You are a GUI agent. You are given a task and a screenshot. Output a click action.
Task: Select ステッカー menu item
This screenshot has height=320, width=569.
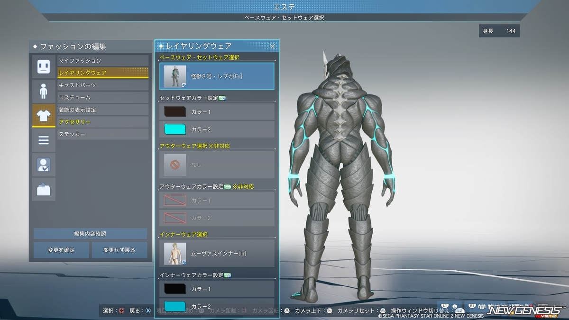[x=103, y=134]
